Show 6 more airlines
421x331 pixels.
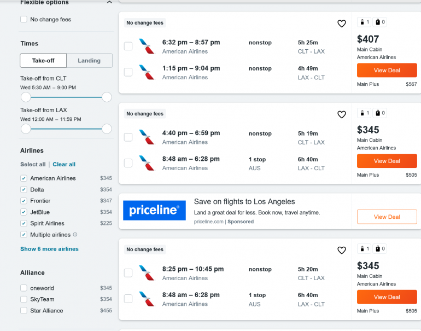tap(49, 249)
